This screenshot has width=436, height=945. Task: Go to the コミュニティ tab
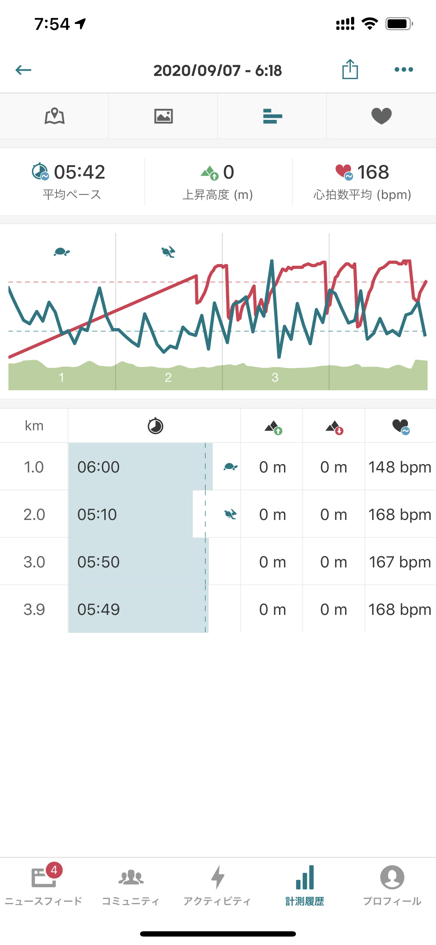[x=131, y=885]
